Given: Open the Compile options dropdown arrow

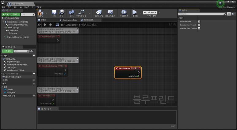Looking at the screenshot, I should tap(46, 13).
